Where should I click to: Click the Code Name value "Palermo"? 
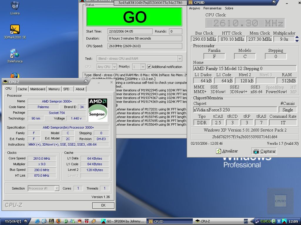pyautogui.click(x=43, y=107)
